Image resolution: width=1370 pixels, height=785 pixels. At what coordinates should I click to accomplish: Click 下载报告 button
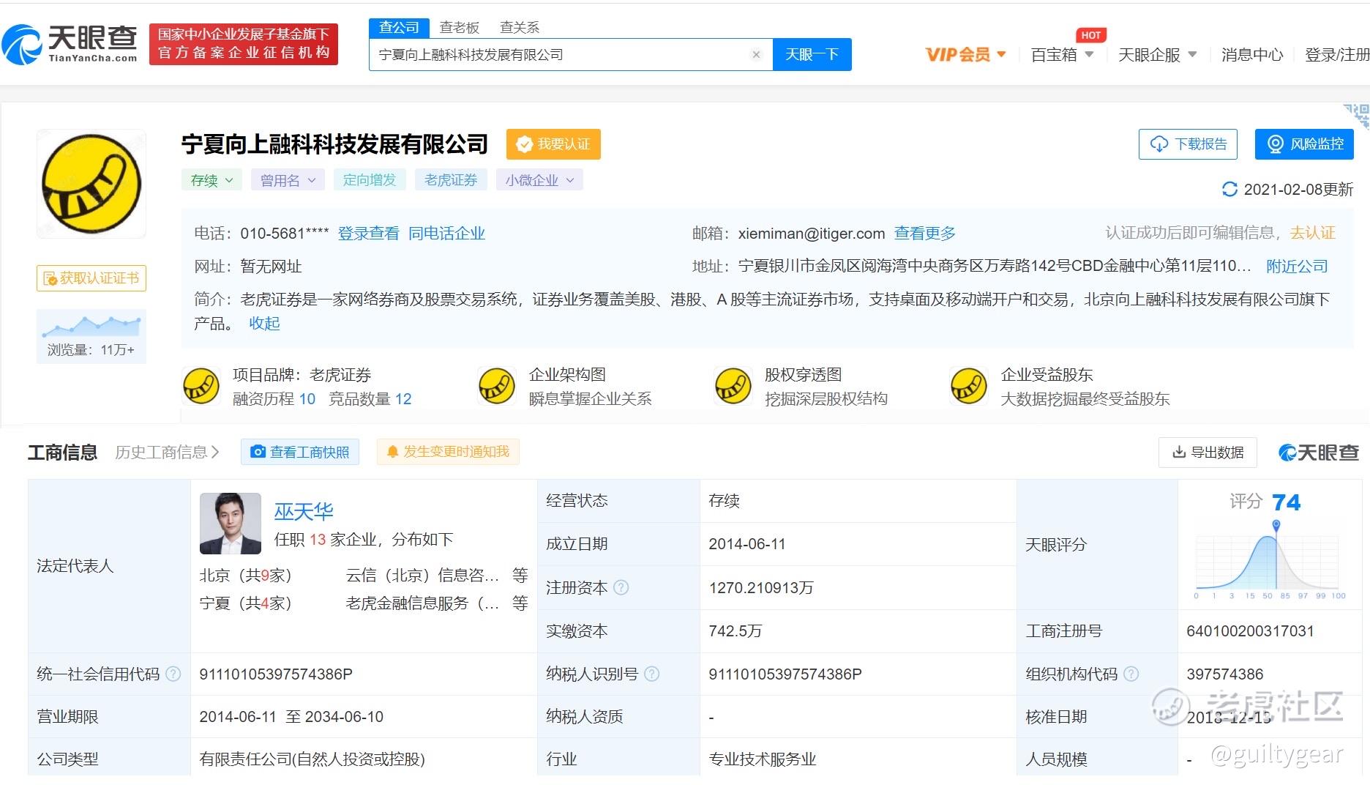[x=1188, y=144]
